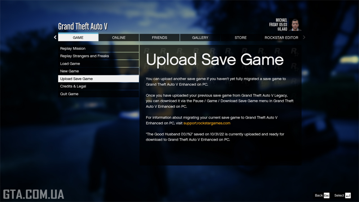Click the Back label at the bottom
The width and height of the screenshot is (359, 202).
[319, 195]
